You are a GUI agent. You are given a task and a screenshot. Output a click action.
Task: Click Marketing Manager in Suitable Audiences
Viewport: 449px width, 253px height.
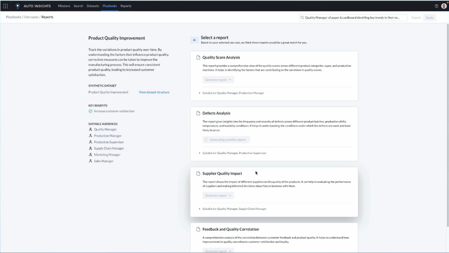click(107, 155)
